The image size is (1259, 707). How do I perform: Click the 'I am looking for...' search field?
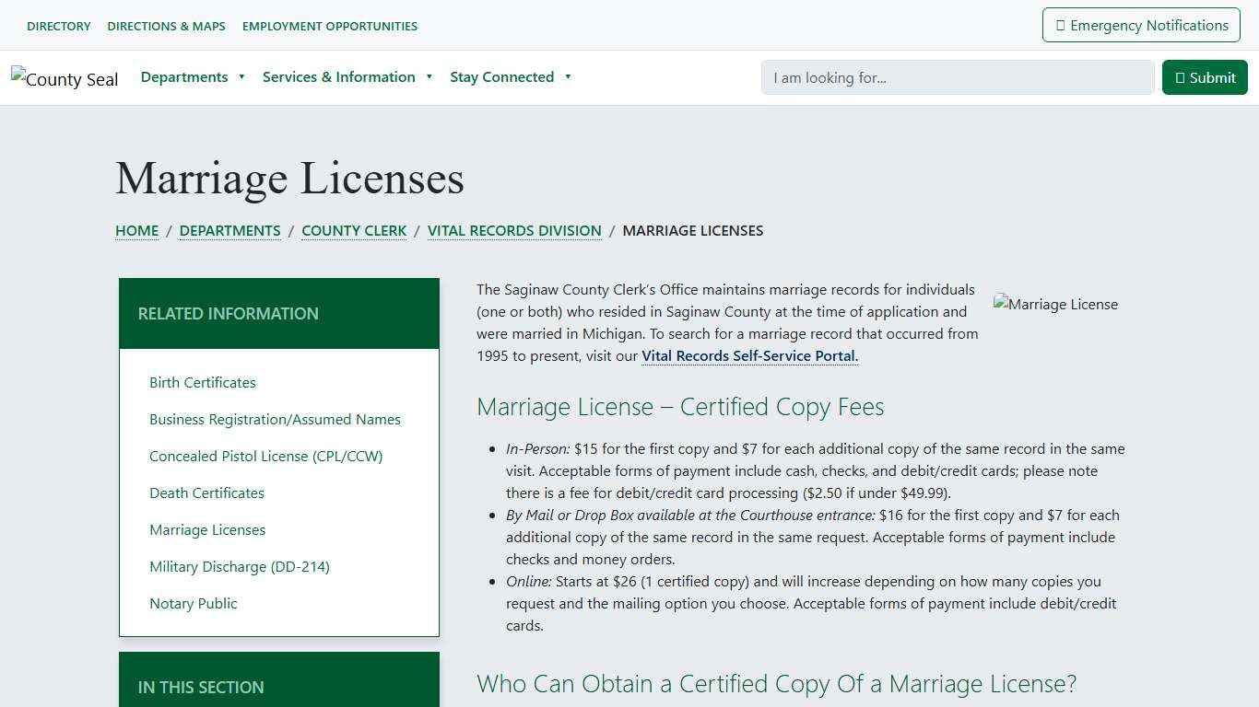point(957,77)
